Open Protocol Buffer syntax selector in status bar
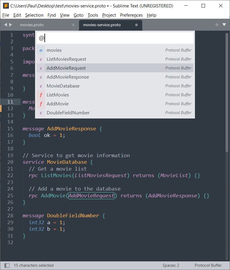 (208, 265)
